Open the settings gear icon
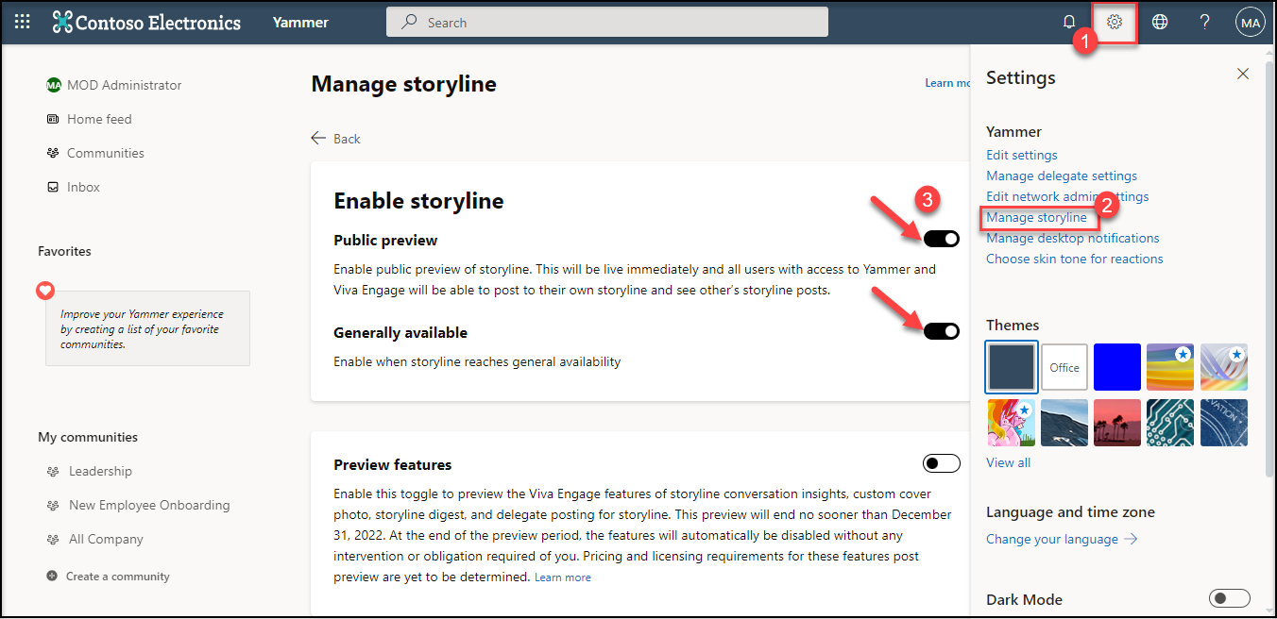 [x=1115, y=22]
